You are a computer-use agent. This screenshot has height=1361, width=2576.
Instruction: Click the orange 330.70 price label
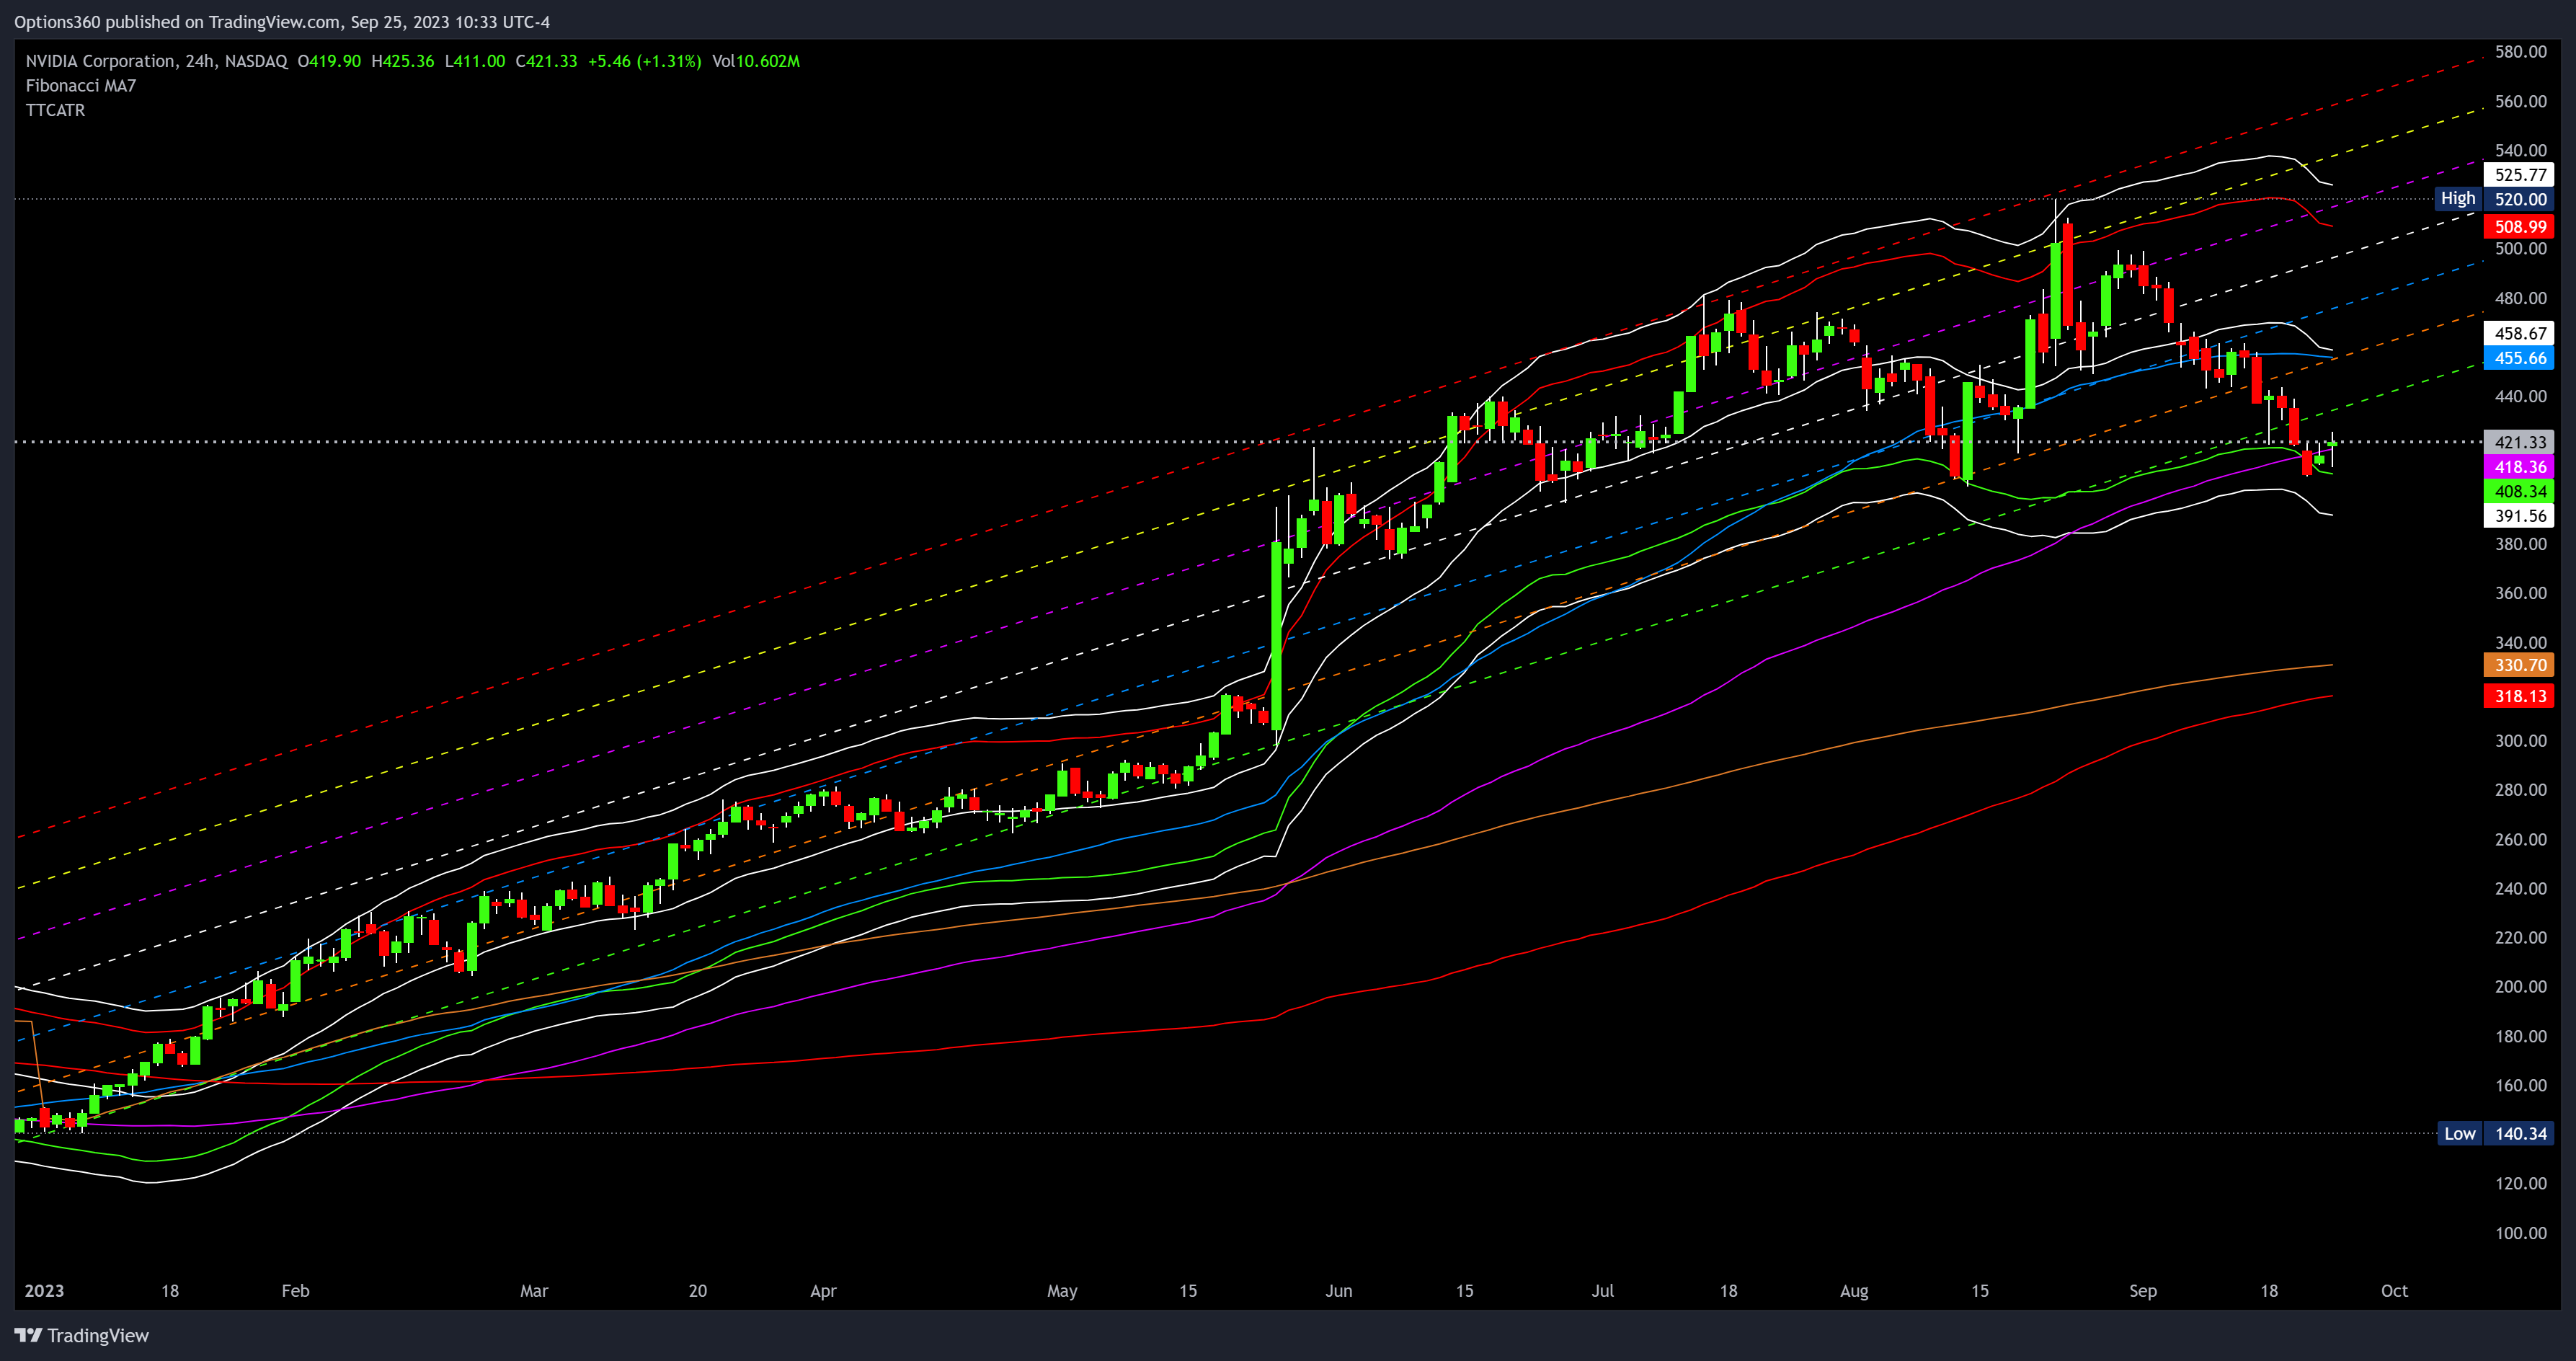point(2519,665)
